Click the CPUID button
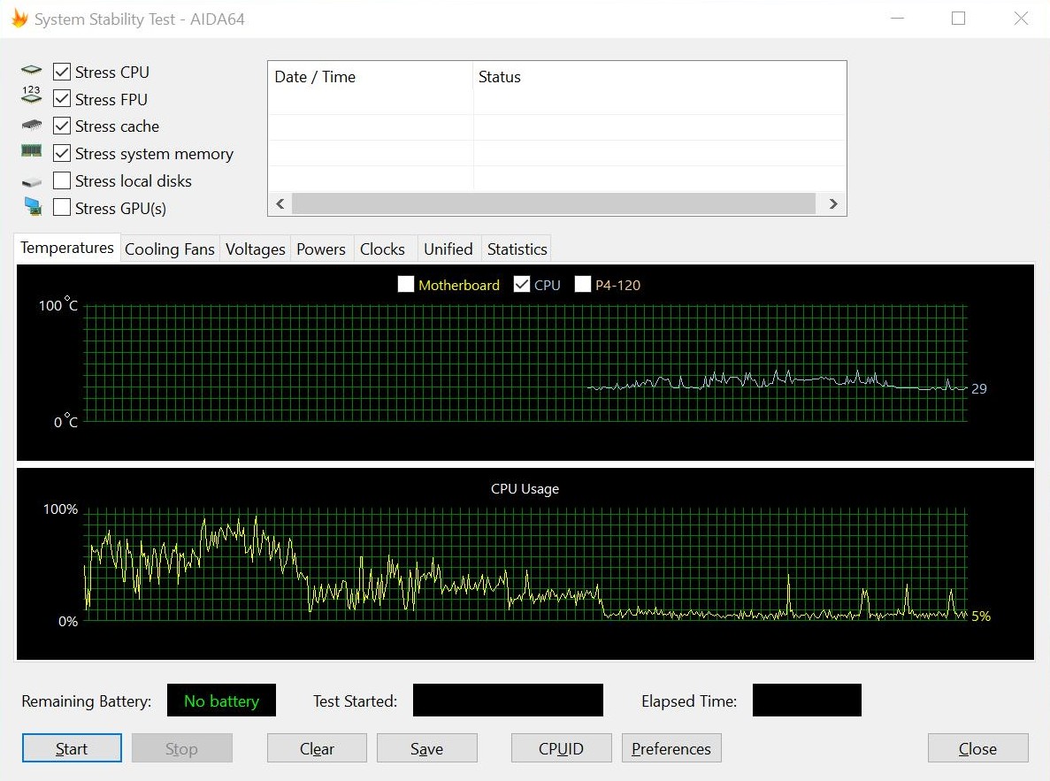Viewport: 1050px width, 781px height. (561, 748)
